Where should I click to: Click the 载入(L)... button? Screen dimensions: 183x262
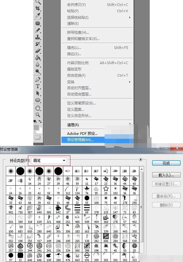[166, 175]
